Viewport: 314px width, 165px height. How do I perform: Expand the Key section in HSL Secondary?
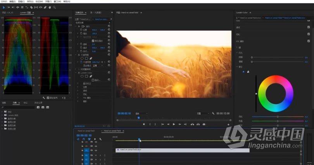tap(237, 47)
